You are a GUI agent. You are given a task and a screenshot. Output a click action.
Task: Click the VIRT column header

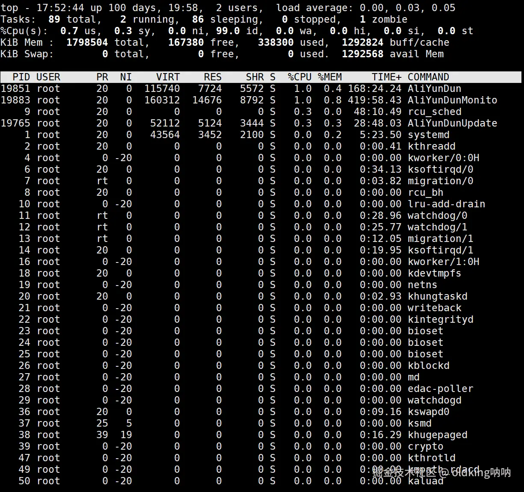(168, 77)
